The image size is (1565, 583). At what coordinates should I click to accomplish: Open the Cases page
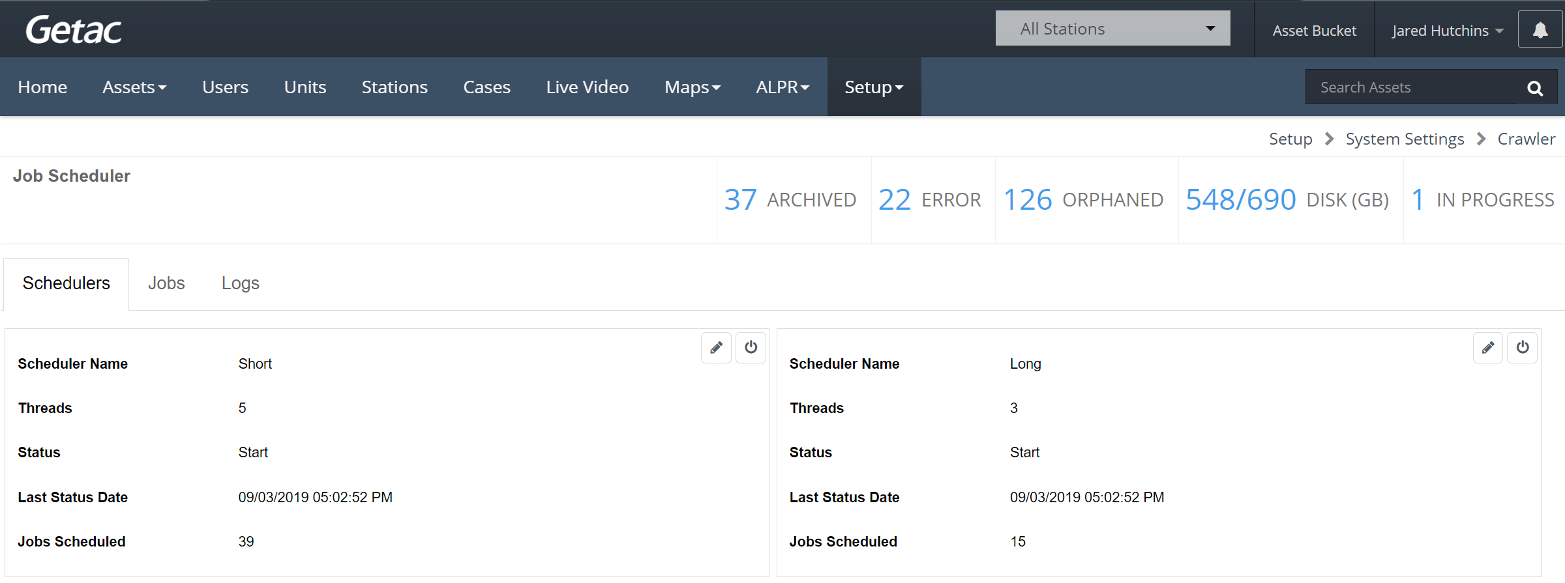[486, 87]
